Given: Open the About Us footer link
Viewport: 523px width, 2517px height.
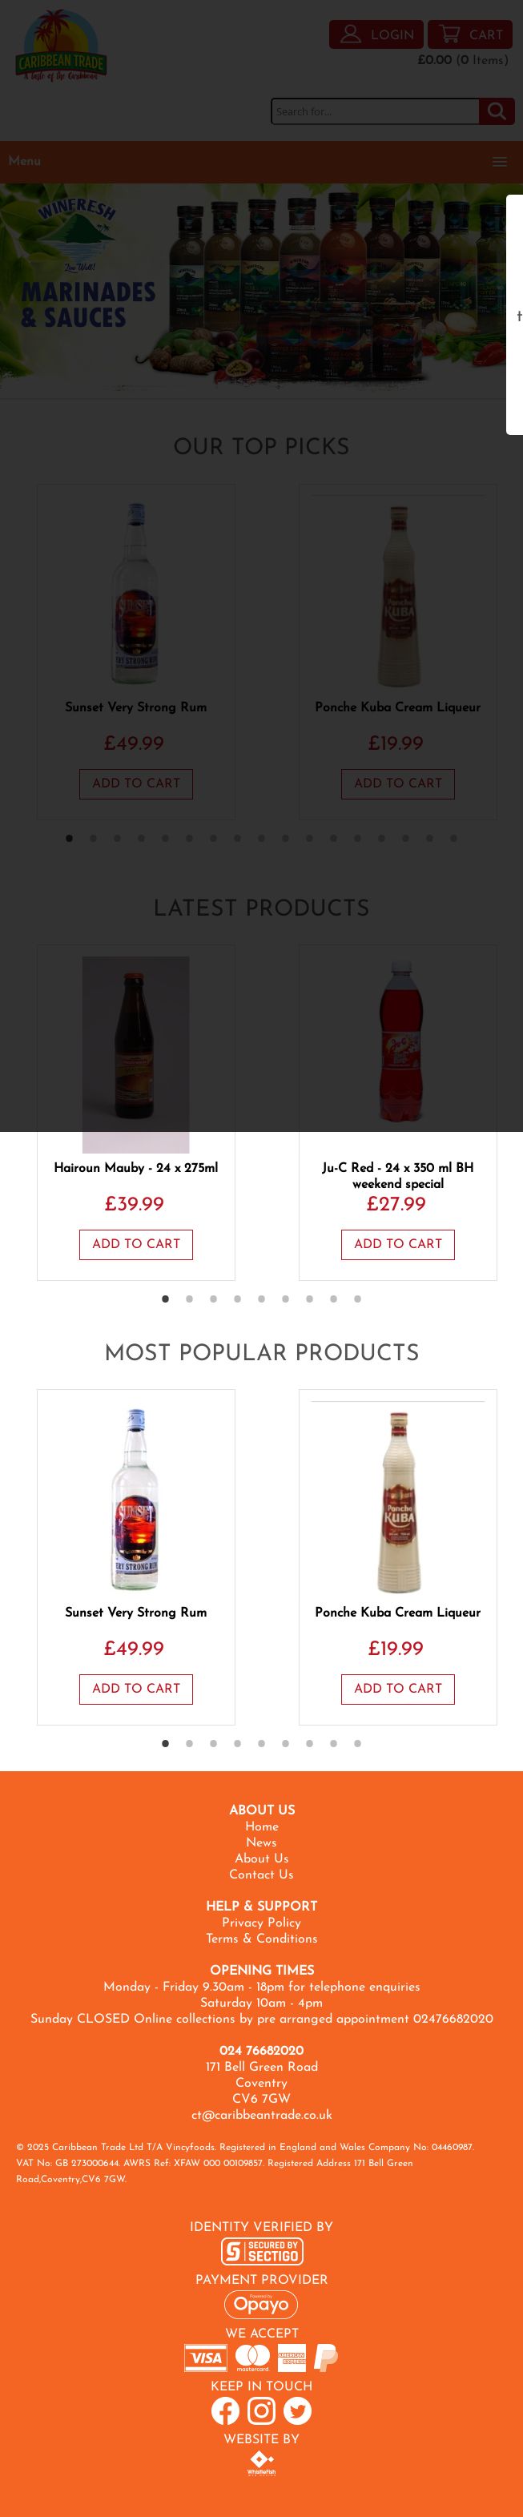Looking at the screenshot, I should click(x=261, y=1859).
